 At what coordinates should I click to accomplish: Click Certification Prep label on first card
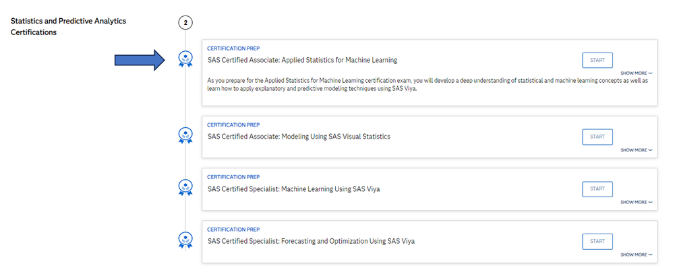[233, 48]
